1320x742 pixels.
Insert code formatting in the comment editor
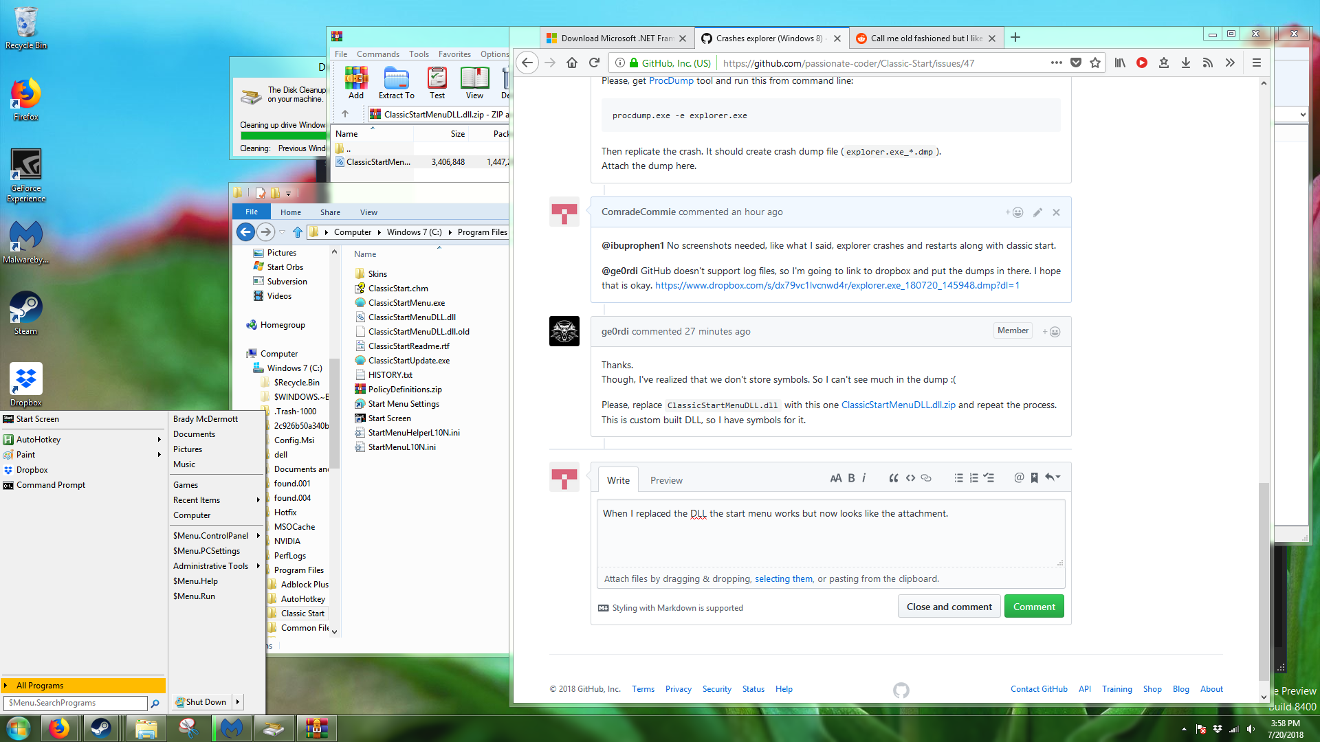click(x=910, y=478)
